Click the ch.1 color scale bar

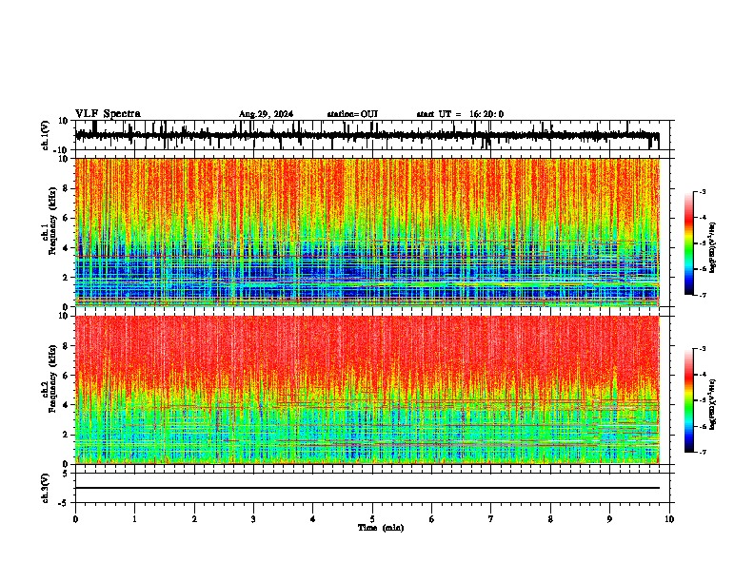pos(689,242)
